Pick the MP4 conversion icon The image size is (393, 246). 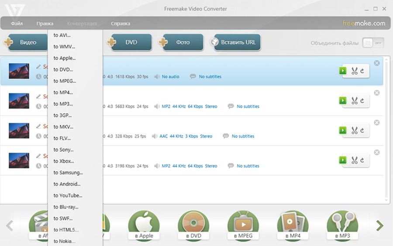coord(293,225)
